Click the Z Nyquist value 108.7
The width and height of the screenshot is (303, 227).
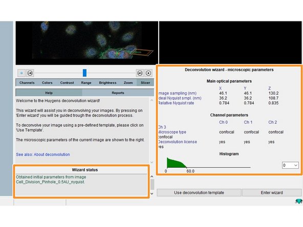[273, 98]
